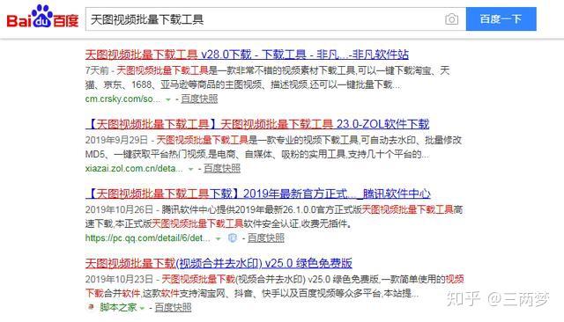The height and width of the screenshot is (322, 564).
Task: Click the snippet dated 2019年9月29日
Action: (273, 147)
